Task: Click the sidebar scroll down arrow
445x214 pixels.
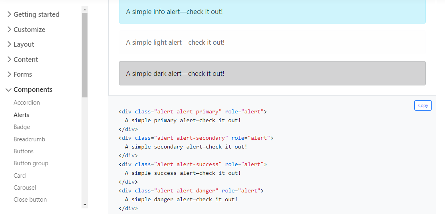Action: pyautogui.click(x=85, y=204)
